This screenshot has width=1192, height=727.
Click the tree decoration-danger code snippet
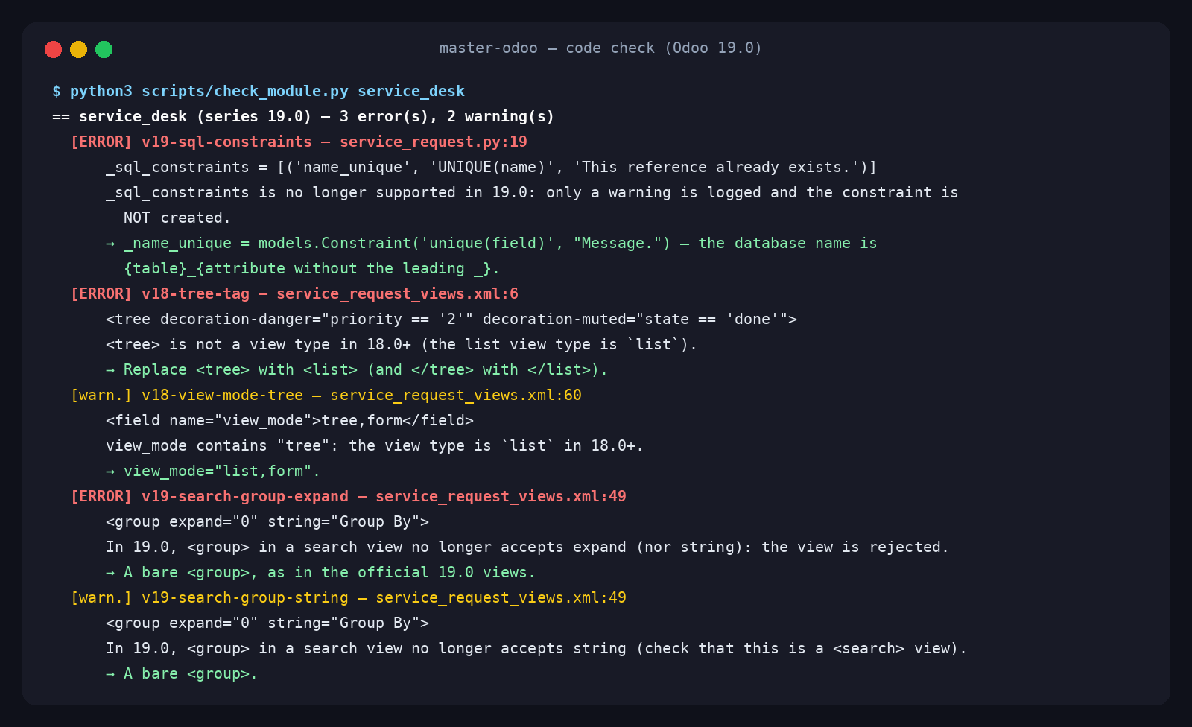coord(451,320)
